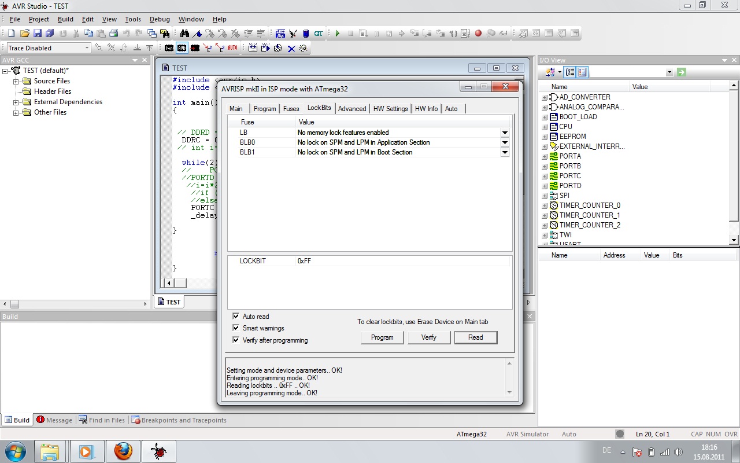Switch to the Advanced tab
740x463 pixels.
tap(352, 108)
